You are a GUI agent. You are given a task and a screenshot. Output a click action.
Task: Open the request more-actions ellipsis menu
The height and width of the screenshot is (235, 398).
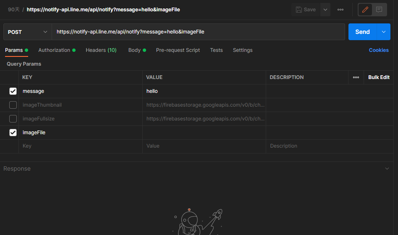point(340,10)
